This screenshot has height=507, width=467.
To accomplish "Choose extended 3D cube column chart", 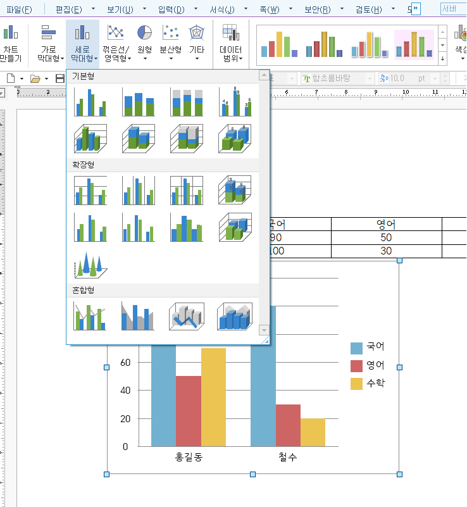I will 235,227.
